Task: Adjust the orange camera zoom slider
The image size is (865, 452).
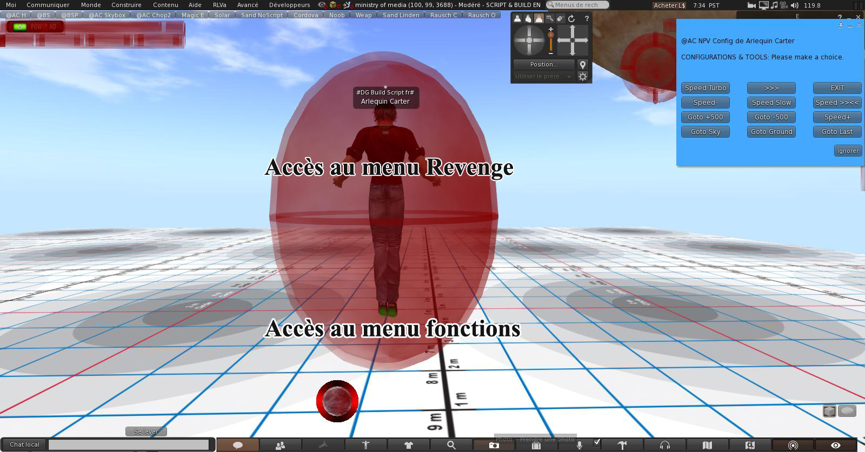Action: 551,36
